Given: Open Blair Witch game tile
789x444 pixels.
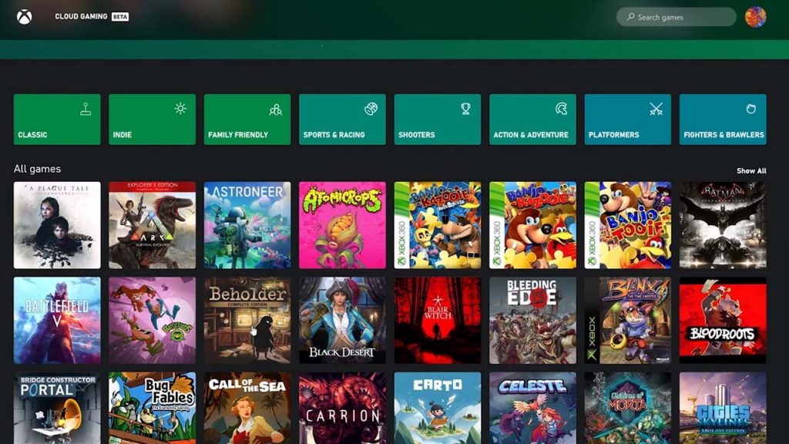Looking at the screenshot, I should [x=438, y=320].
